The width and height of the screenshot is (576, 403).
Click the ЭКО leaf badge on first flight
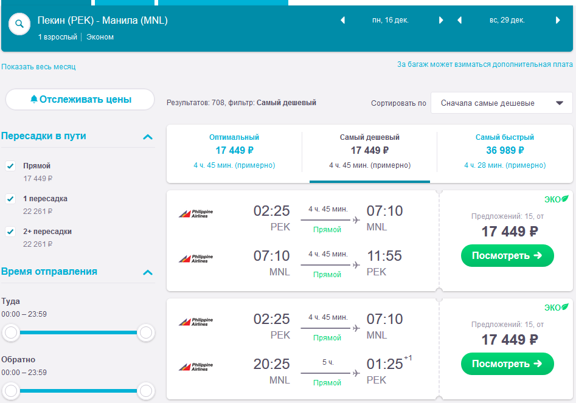click(x=556, y=199)
